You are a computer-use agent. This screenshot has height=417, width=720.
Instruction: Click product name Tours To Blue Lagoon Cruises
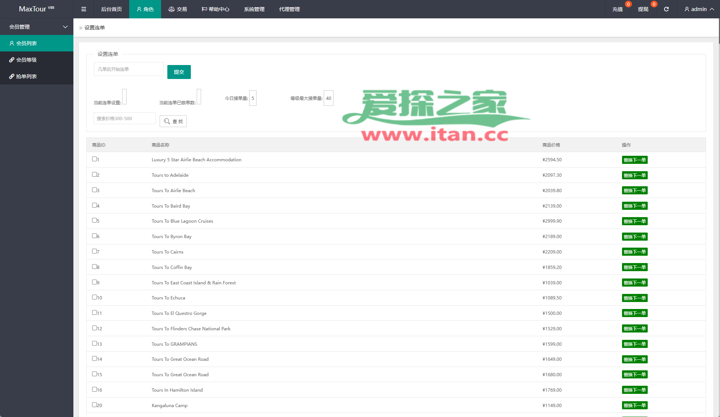(x=182, y=221)
